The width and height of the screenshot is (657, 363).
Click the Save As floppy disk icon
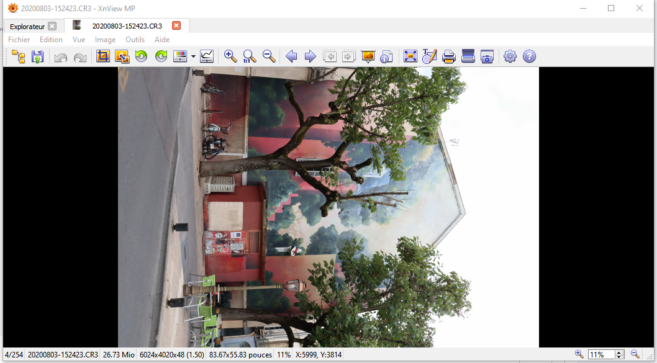pos(38,56)
